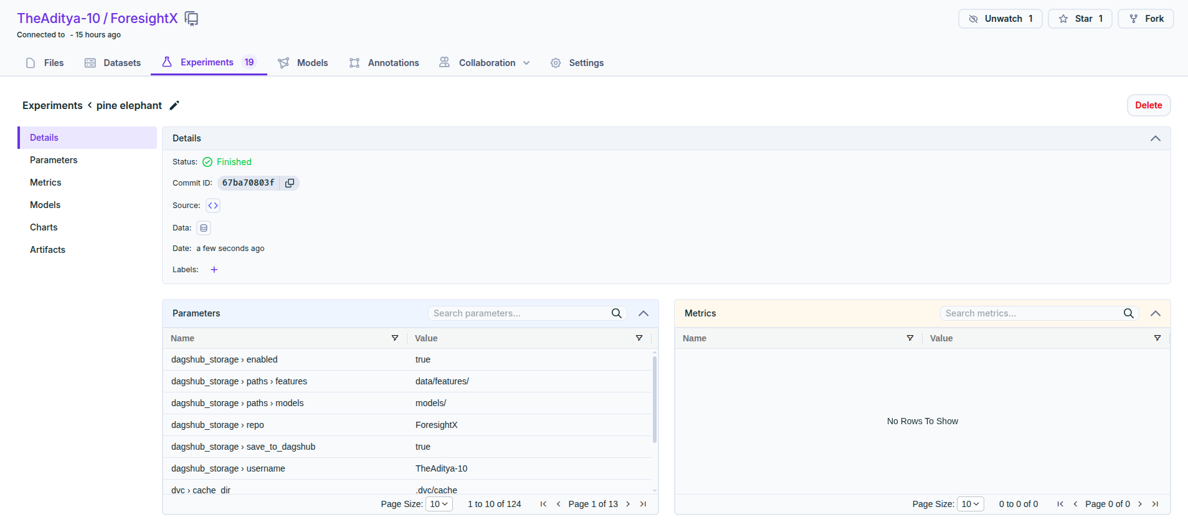Click the Parameters table vertical scrollbar
This screenshot has height=522, width=1188.
[x=655, y=399]
